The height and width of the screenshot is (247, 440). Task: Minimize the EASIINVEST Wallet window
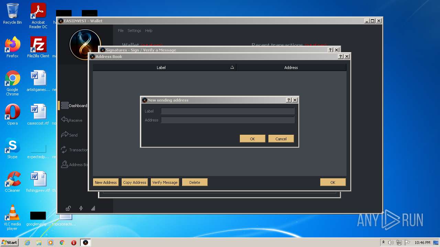tap(367, 21)
